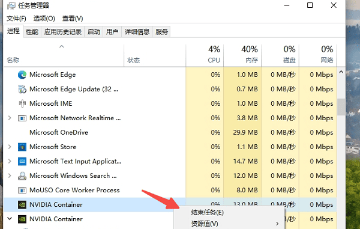Image resolution: width=360 pixels, height=229 pixels.
Task: Click the scrollbar up arrow
Action: point(341,72)
